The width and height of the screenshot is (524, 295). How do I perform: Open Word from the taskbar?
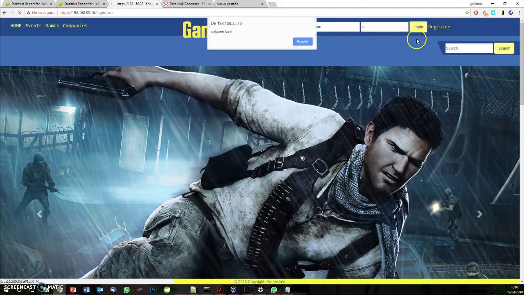click(x=86, y=290)
